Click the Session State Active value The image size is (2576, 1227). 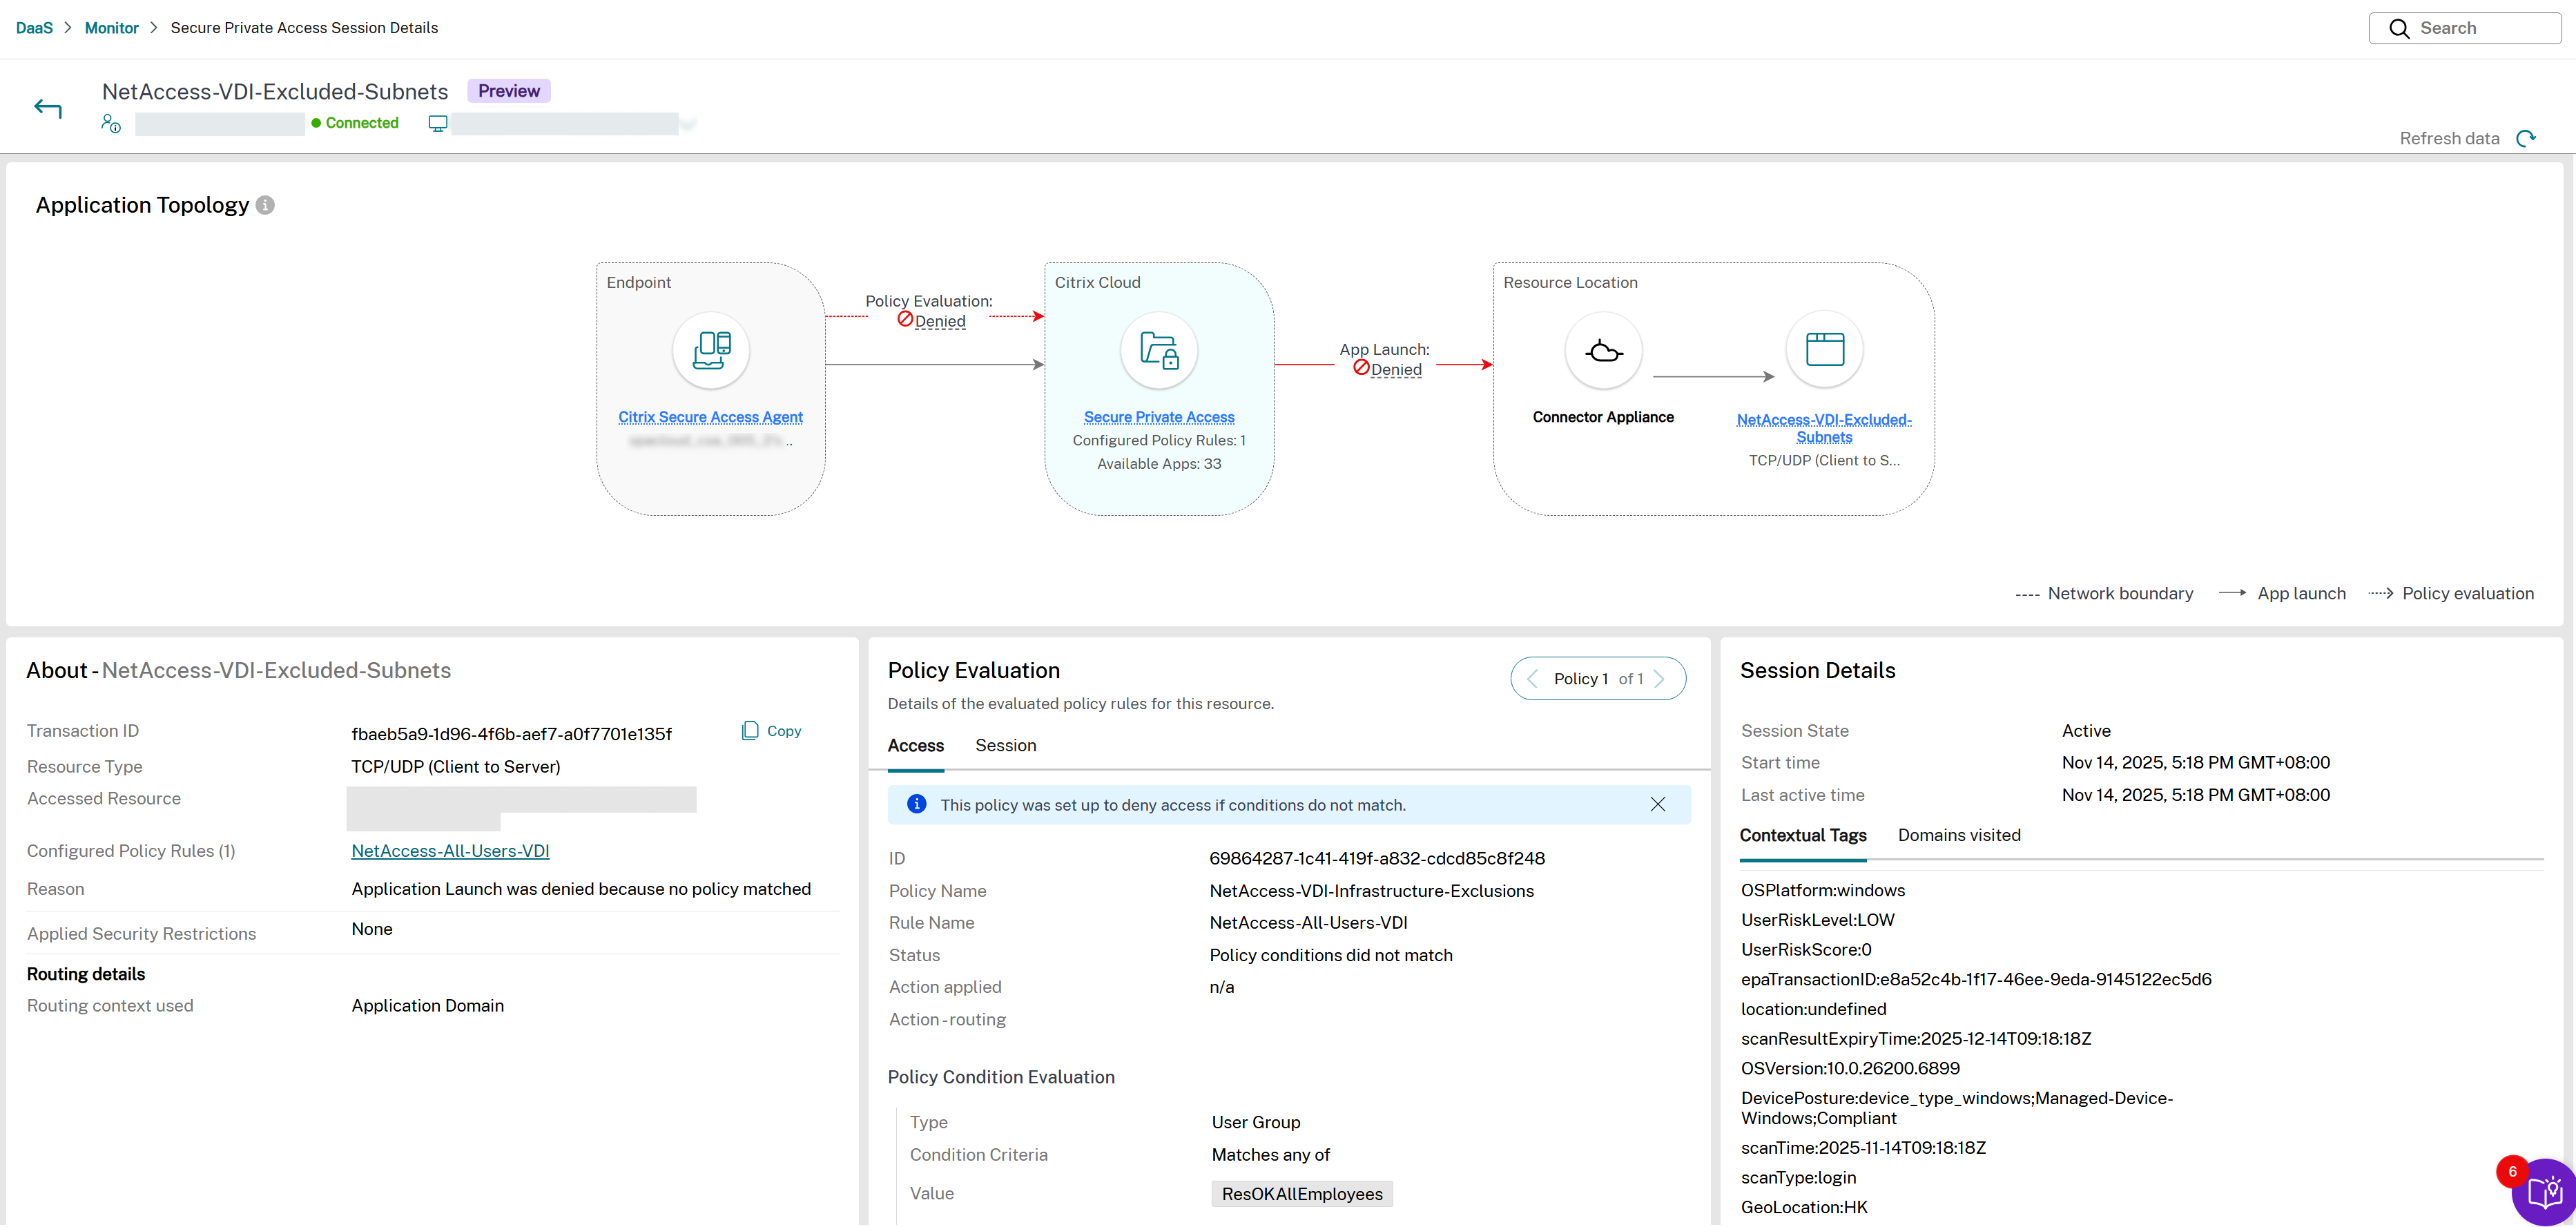[2086, 731]
